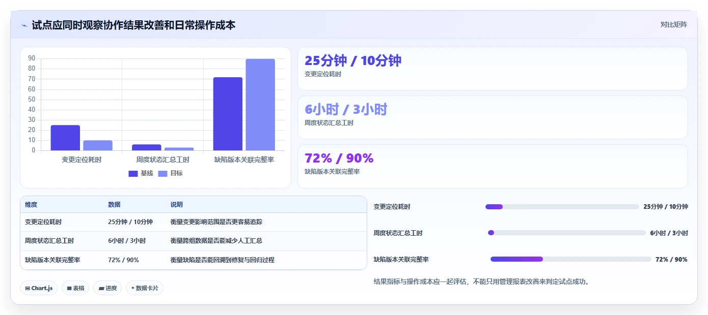The width and height of the screenshot is (708, 315).
Task: Click chart axis label 缺陷版本关联完整率
Action: pyautogui.click(x=244, y=160)
